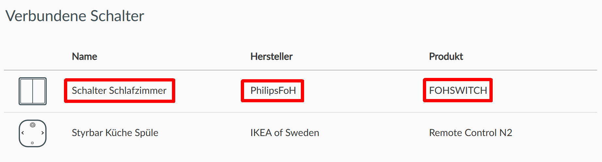Click the IKEA of Sweden manufacturer cell
The width and height of the screenshot is (602, 162).
coord(285,133)
